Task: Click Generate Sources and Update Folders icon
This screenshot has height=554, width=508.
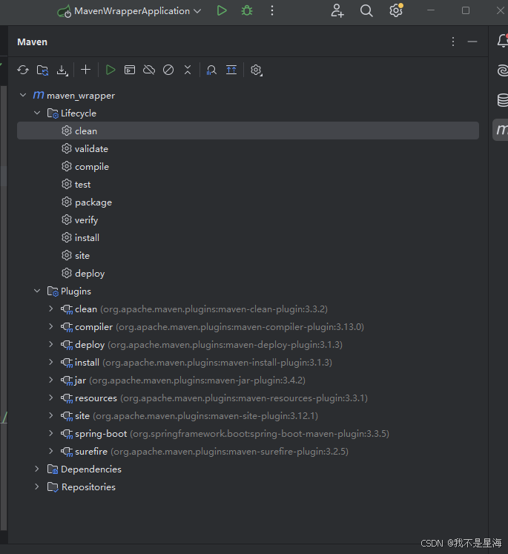Action: pos(43,70)
